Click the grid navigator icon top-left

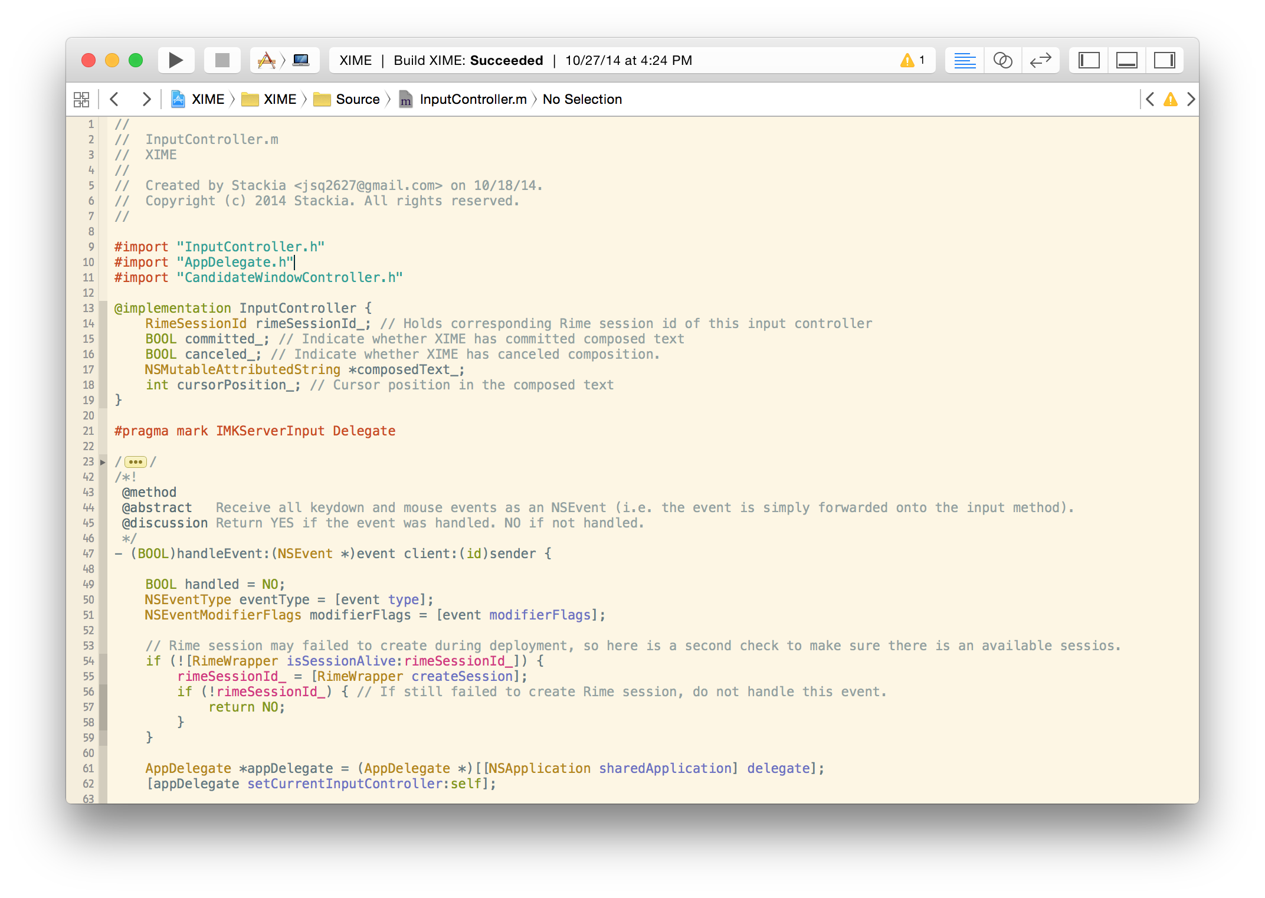tap(84, 98)
